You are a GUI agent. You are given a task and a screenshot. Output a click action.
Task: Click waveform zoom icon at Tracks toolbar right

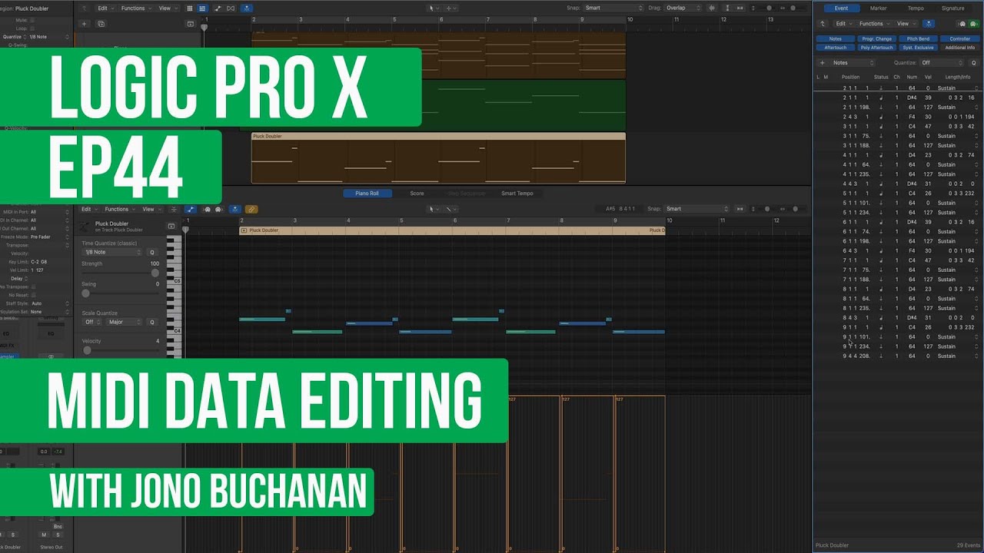(x=711, y=8)
